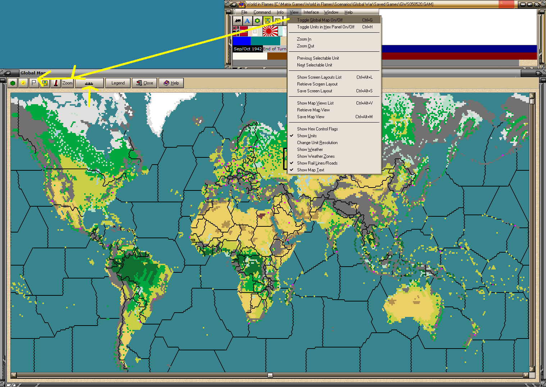546x387 pixels.
Task: Choose Zoom Out from the View menu
Action: [335, 46]
